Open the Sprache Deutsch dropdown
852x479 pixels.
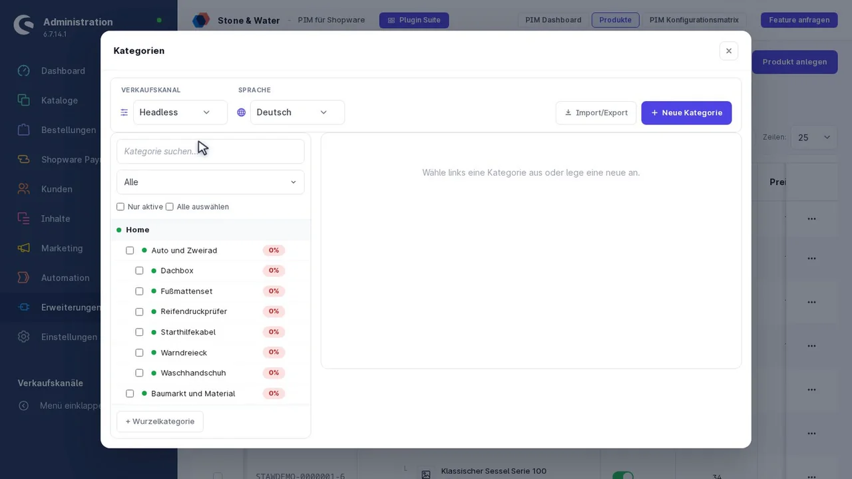298,112
